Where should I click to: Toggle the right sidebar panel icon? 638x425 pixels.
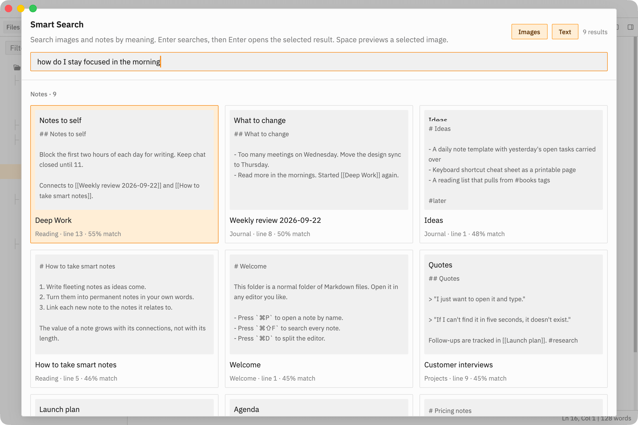(x=630, y=27)
